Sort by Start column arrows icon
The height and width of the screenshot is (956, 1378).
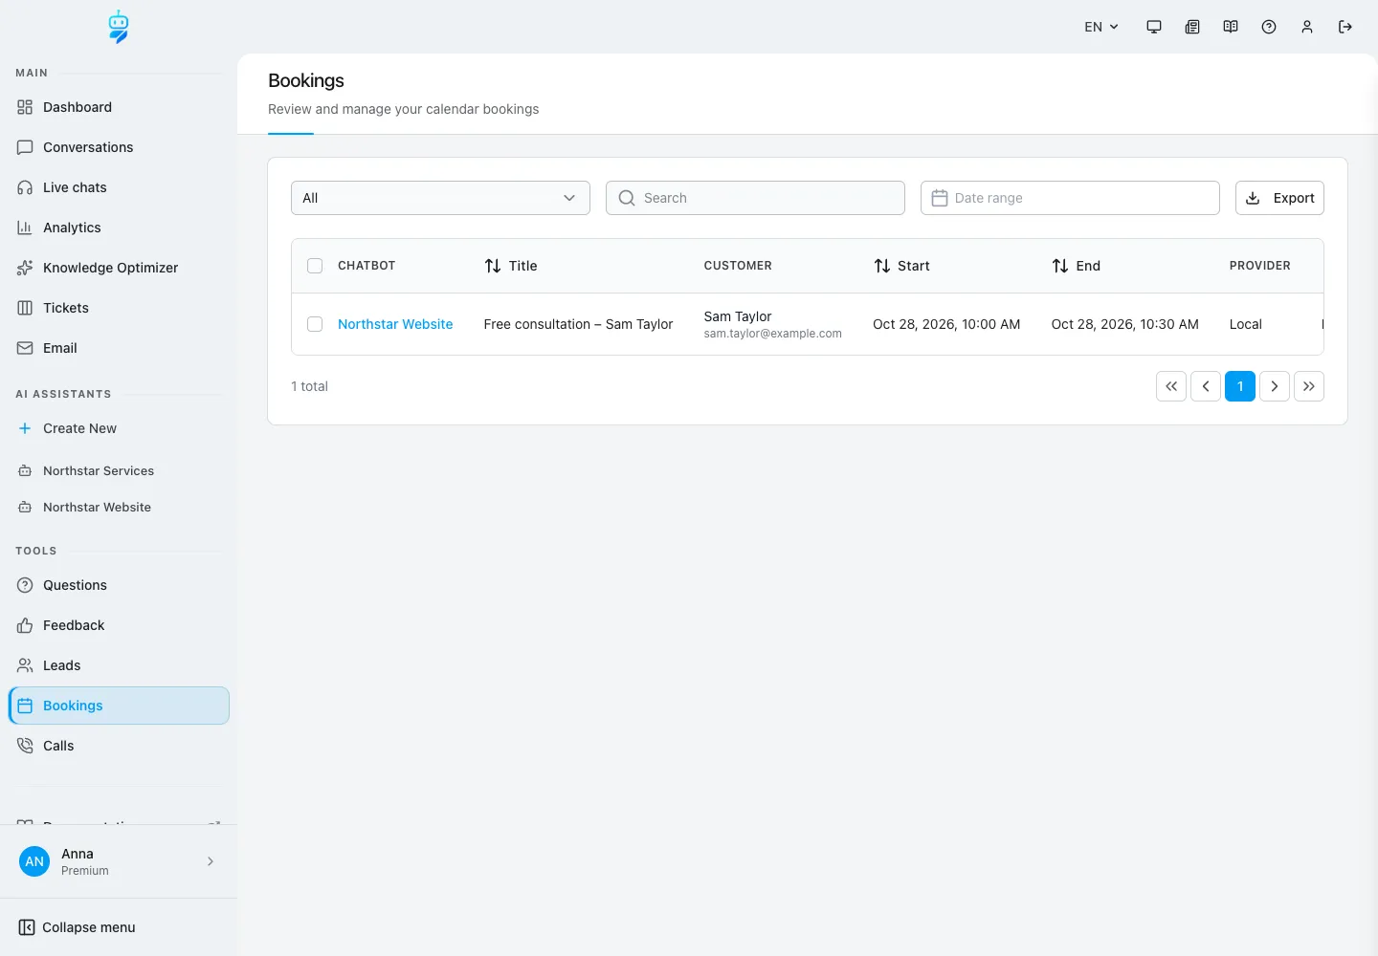[882, 266]
